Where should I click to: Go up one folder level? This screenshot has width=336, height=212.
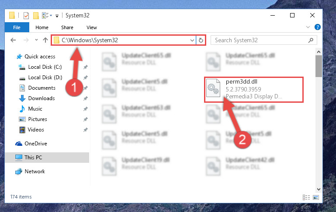(x=45, y=40)
